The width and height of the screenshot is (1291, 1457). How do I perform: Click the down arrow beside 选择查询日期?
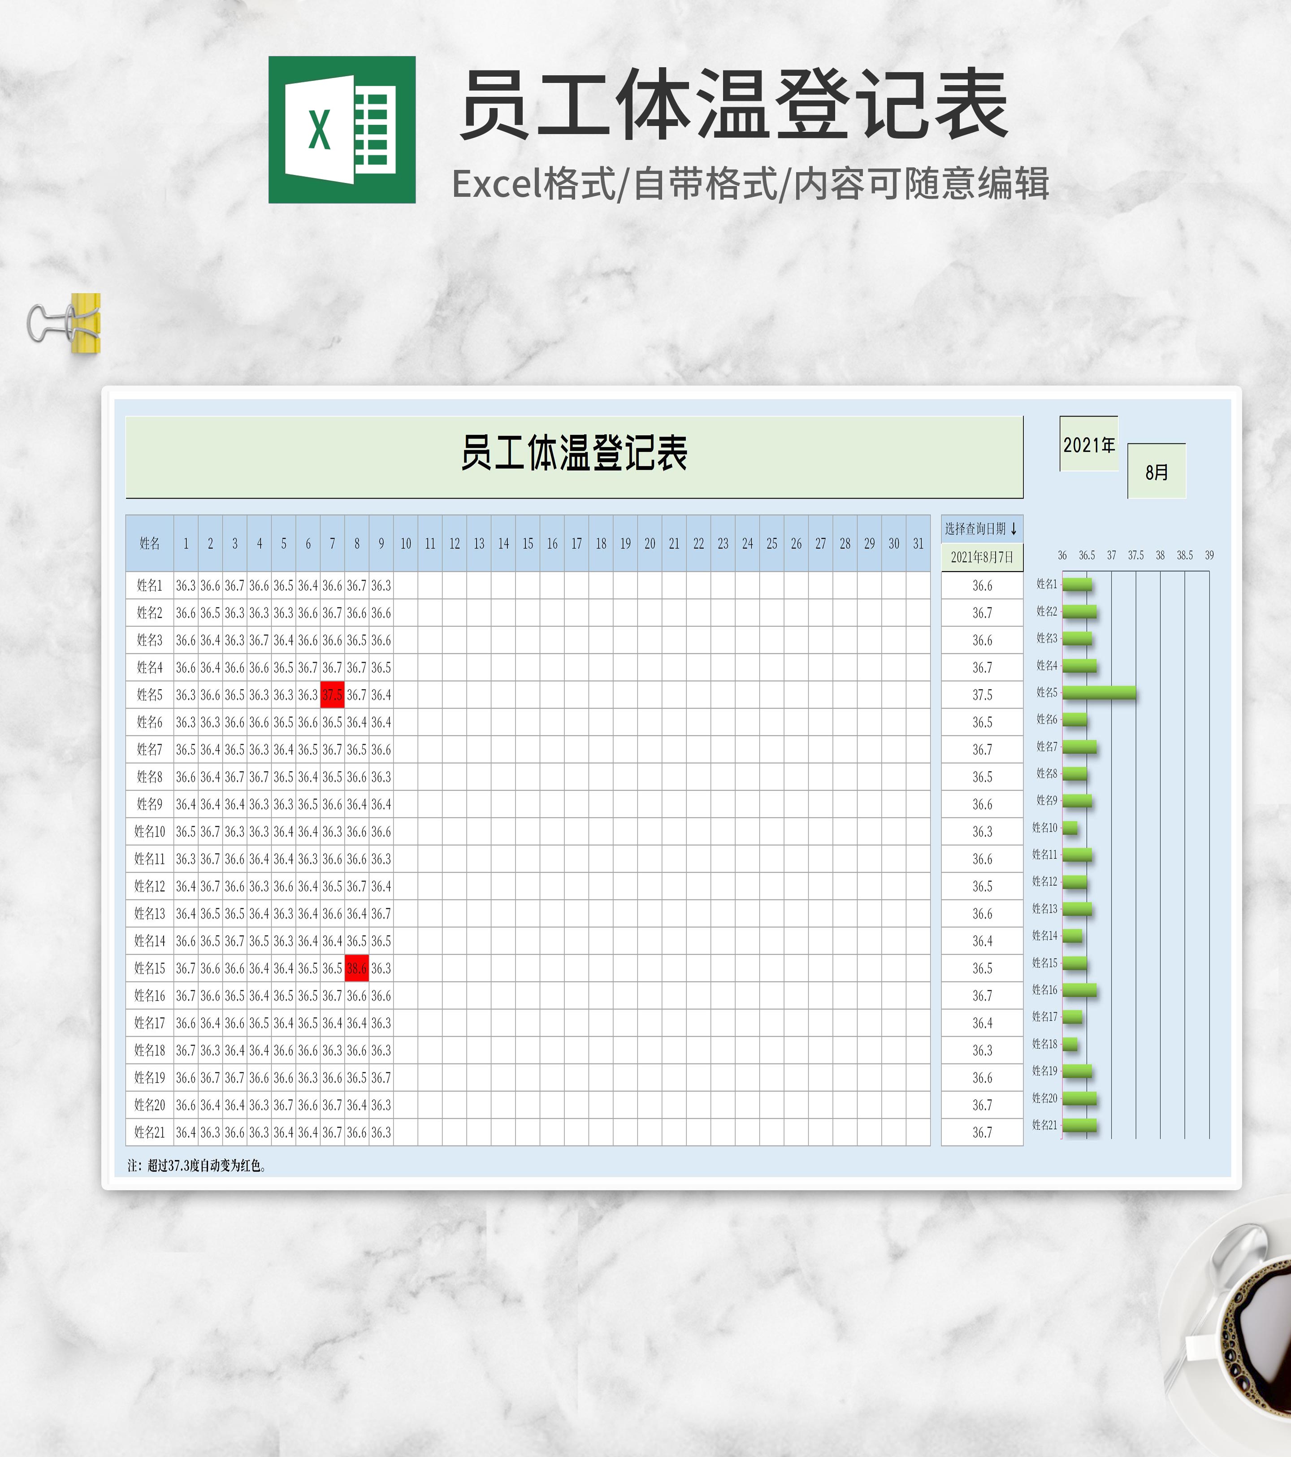click(1014, 529)
